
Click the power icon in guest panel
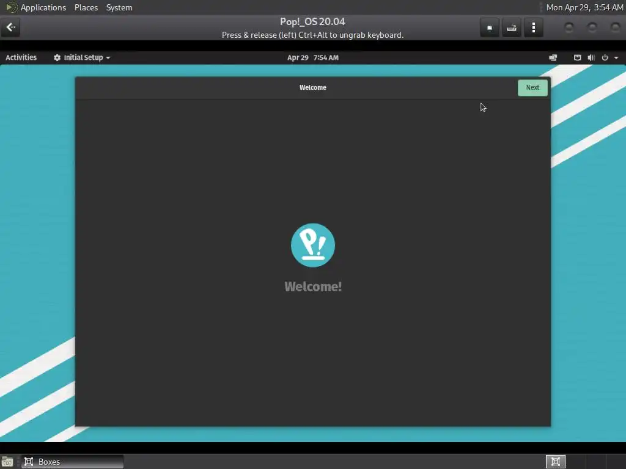(x=605, y=57)
